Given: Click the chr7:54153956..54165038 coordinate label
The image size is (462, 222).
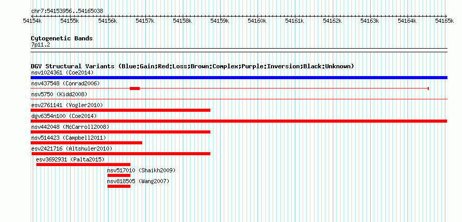Looking at the screenshot, I should (67, 11).
